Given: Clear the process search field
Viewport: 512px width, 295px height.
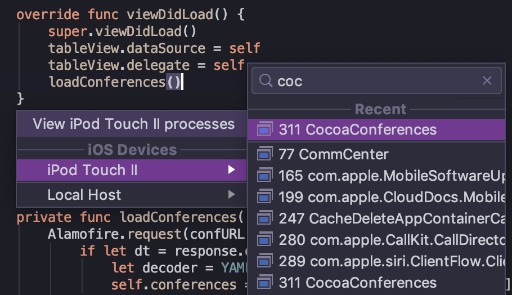Looking at the screenshot, I should tap(487, 82).
